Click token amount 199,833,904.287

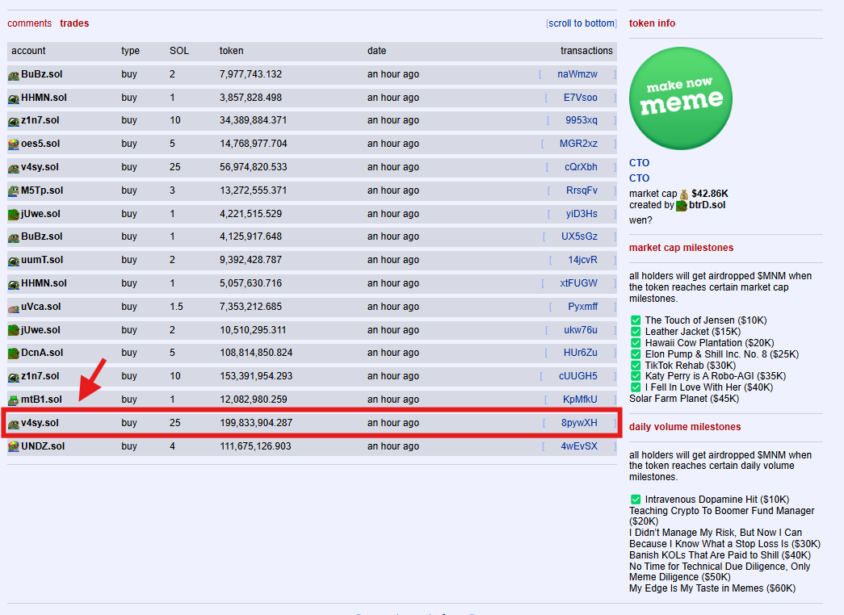[x=256, y=423]
